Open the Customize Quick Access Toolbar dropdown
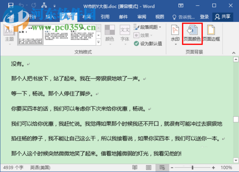Screen dimensions: 239x172 tap(54, 6)
